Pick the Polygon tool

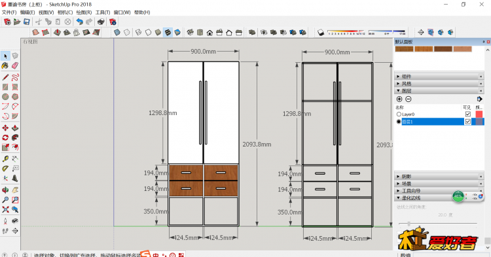click(x=15, y=97)
